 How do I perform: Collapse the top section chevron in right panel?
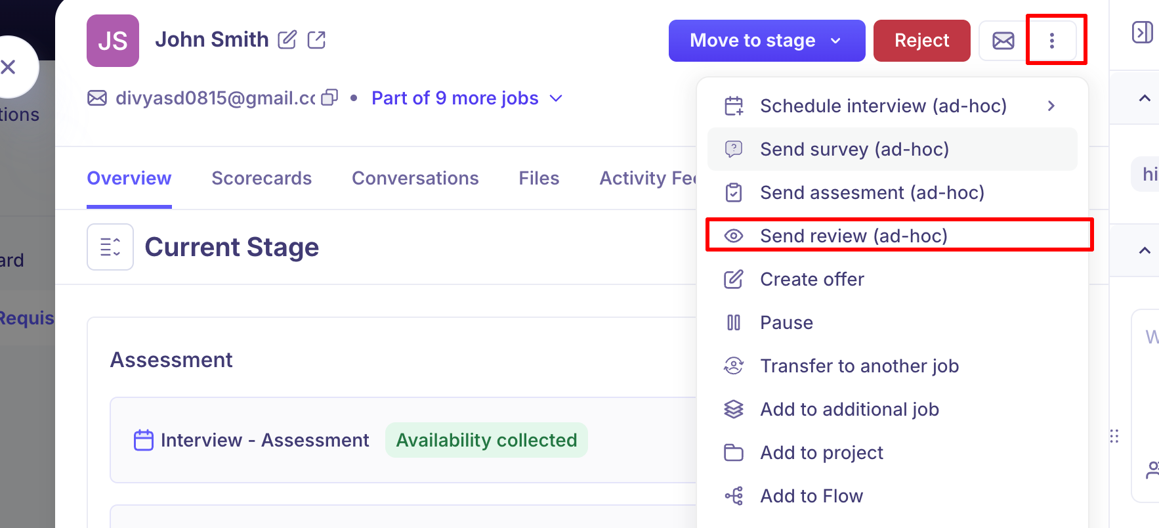tap(1145, 99)
